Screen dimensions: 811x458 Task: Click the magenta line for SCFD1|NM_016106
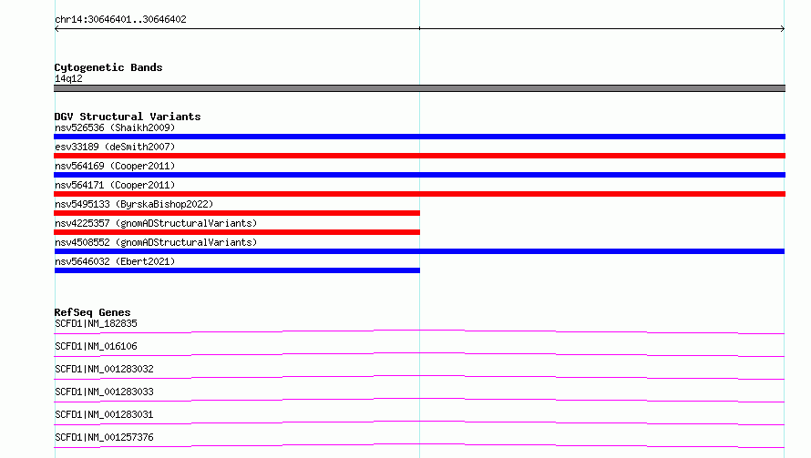419,354
